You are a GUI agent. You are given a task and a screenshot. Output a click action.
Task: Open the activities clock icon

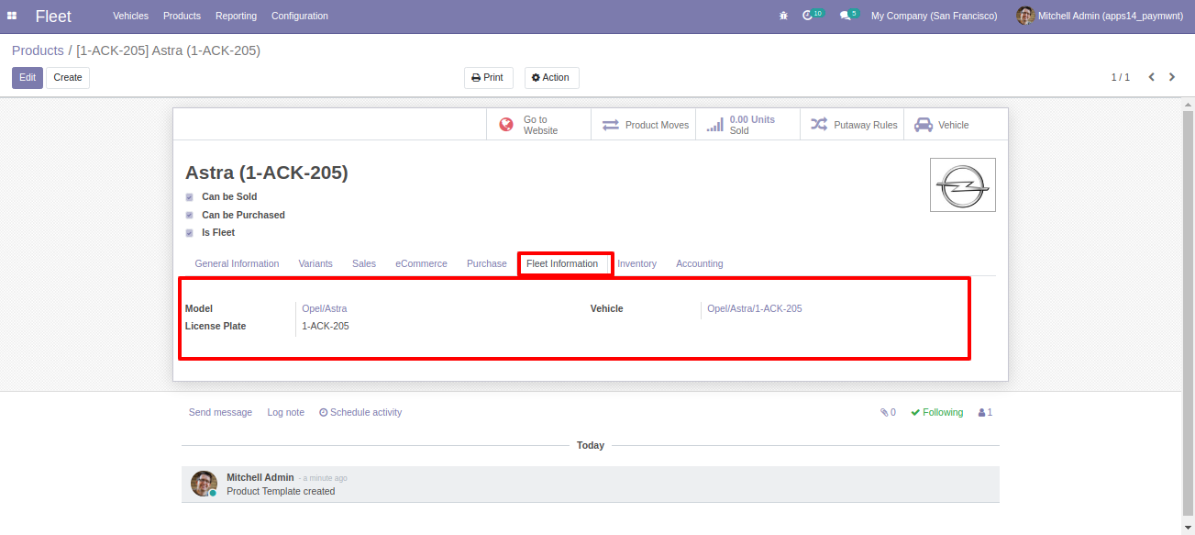pyautogui.click(x=808, y=16)
